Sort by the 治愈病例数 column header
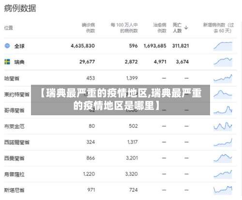This screenshot has width=242, height=200. point(160,28)
